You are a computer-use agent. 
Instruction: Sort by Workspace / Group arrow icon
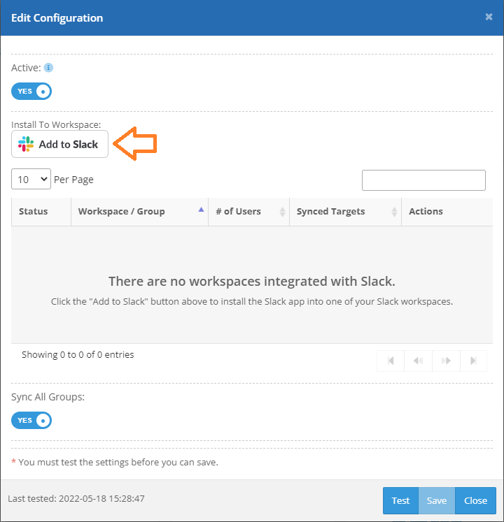tap(202, 210)
